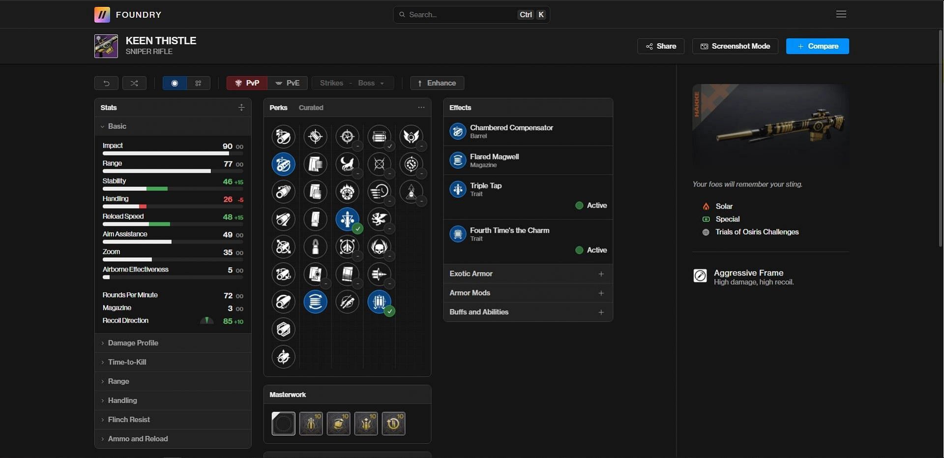The image size is (944, 458).
Task: Click the Keen Thistle weapon thumbnail
Action: tap(106, 46)
